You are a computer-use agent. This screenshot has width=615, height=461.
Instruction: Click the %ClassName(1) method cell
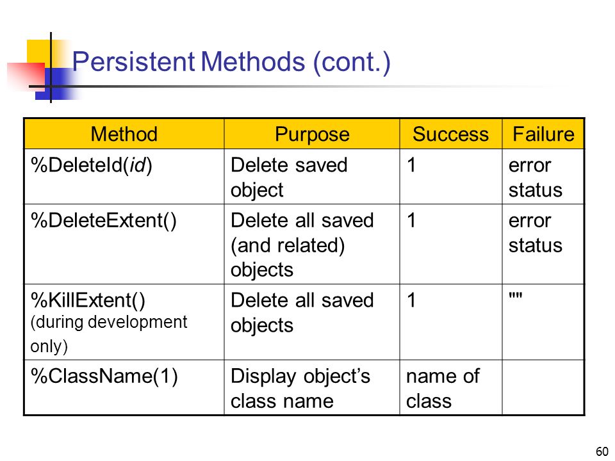(x=124, y=387)
